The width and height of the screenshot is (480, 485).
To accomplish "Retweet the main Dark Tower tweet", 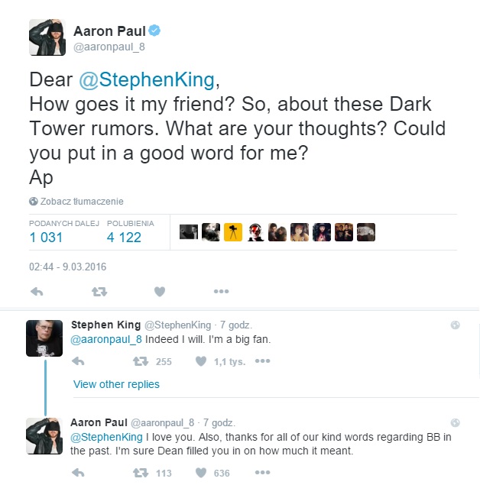I will point(99,291).
